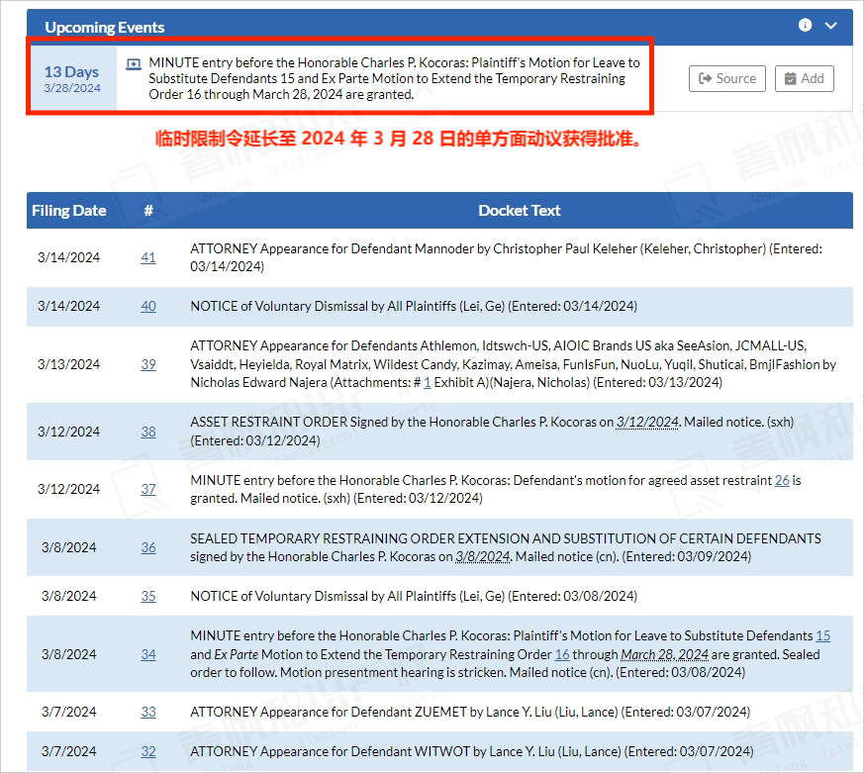864x773 pixels.
Task: Follow link 26 in asset restraint entry
Action: coord(782,480)
